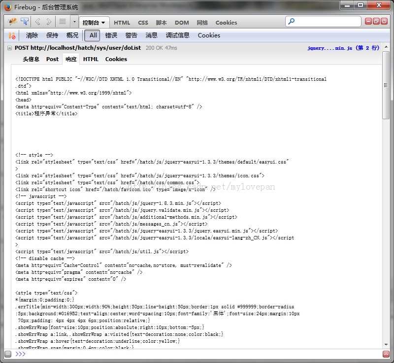Click the Firebug open-in-new-window icon
Viewport: 394px width, 363px height.
(376, 21)
